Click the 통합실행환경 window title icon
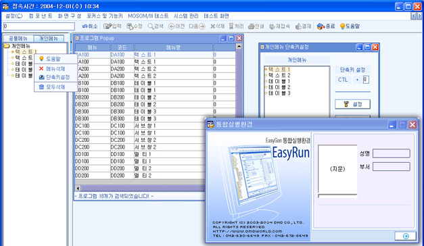Screen dimensions: 424x246 pyautogui.click(x=210, y=124)
